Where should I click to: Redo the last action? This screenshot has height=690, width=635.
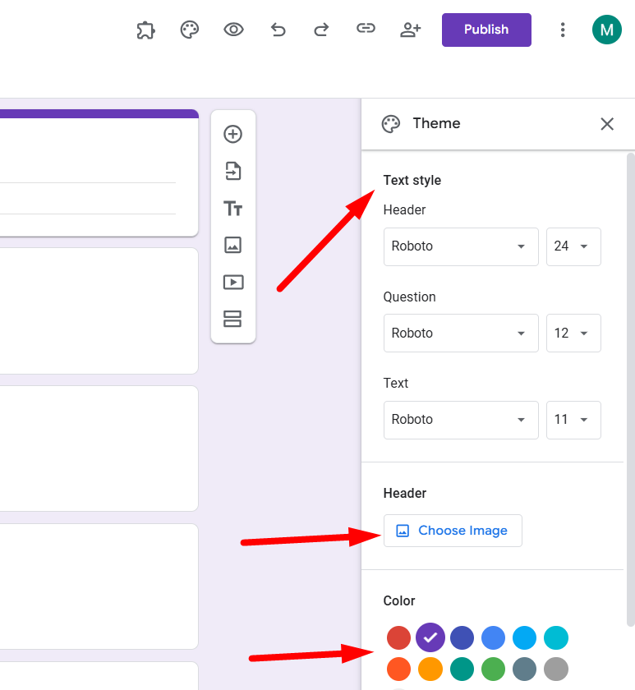pyautogui.click(x=321, y=30)
